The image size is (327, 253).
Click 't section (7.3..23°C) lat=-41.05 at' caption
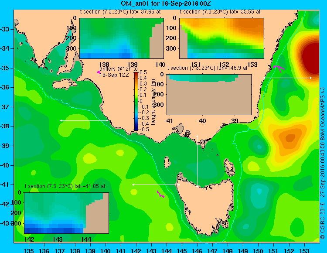pos(65,186)
